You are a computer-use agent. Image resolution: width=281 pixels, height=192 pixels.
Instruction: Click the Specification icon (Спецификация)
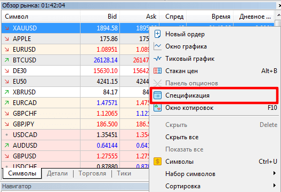click(157, 95)
